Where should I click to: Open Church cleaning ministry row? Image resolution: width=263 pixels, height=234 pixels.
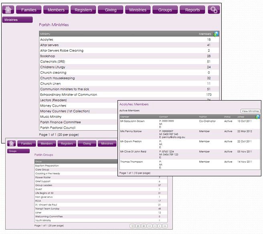pyautogui.click(x=129, y=73)
